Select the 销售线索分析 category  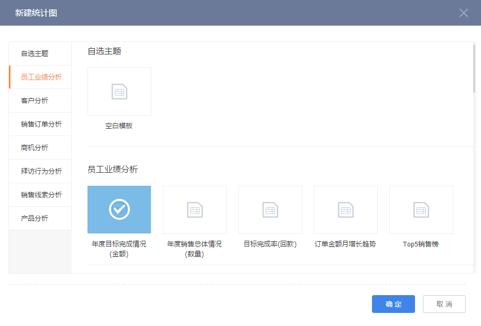click(x=39, y=195)
